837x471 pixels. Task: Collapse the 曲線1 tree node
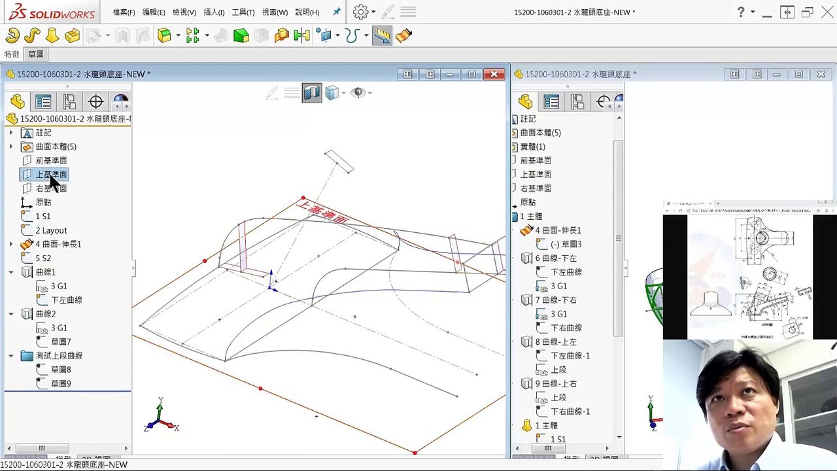pos(10,272)
